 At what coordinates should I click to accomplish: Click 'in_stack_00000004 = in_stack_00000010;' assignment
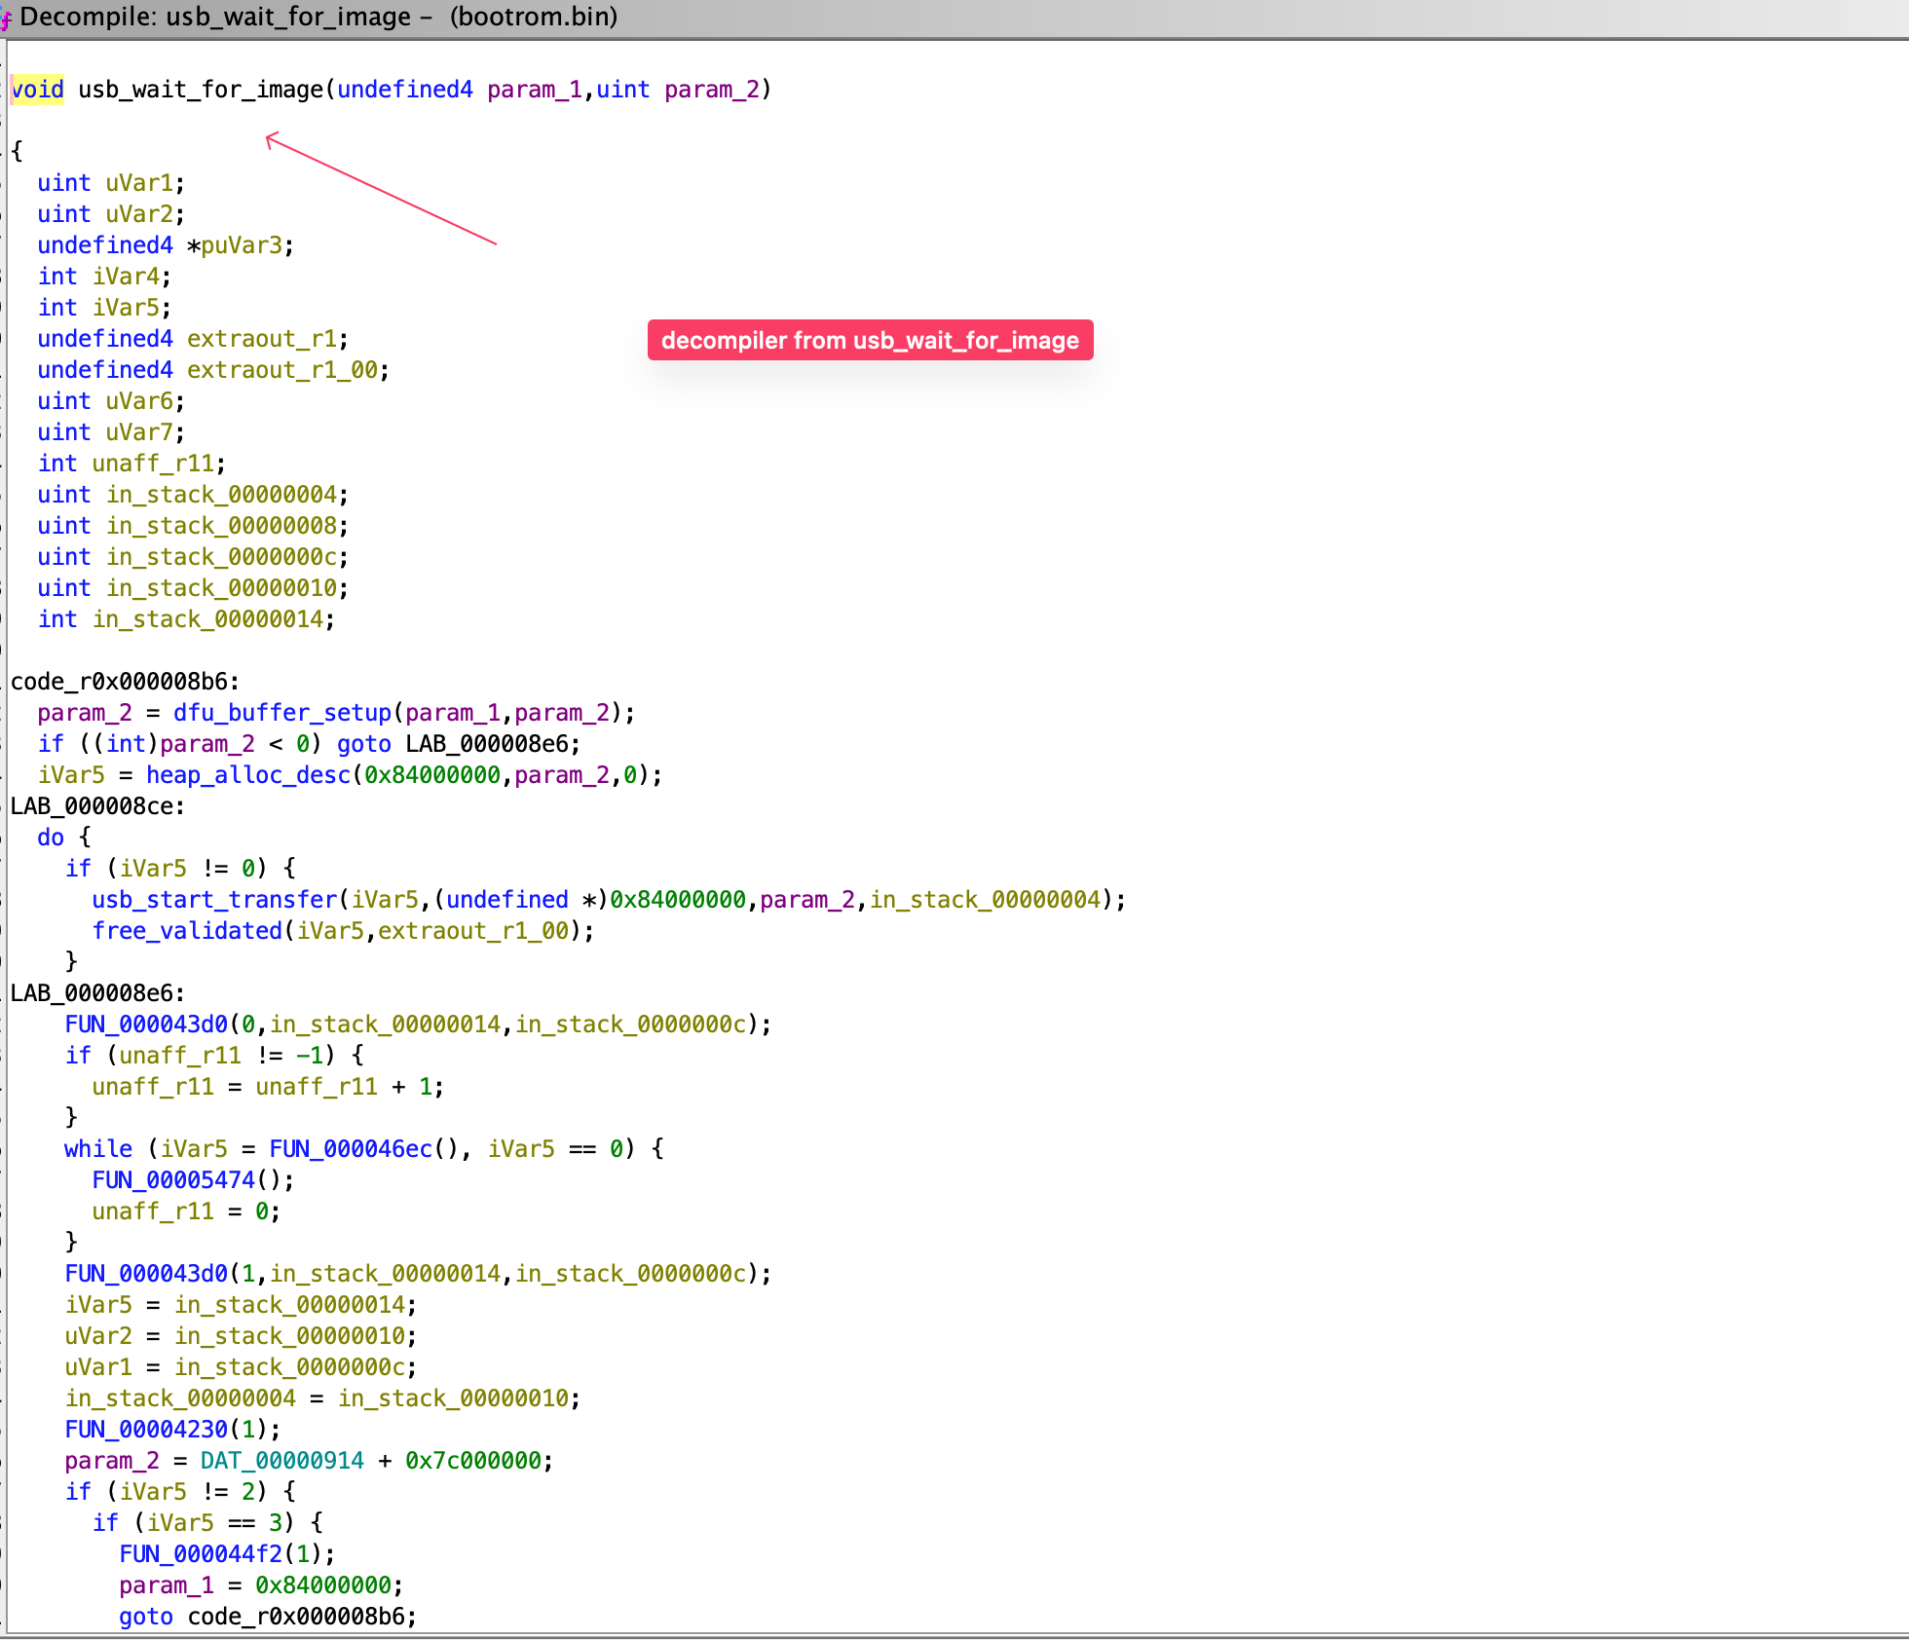(x=322, y=1398)
